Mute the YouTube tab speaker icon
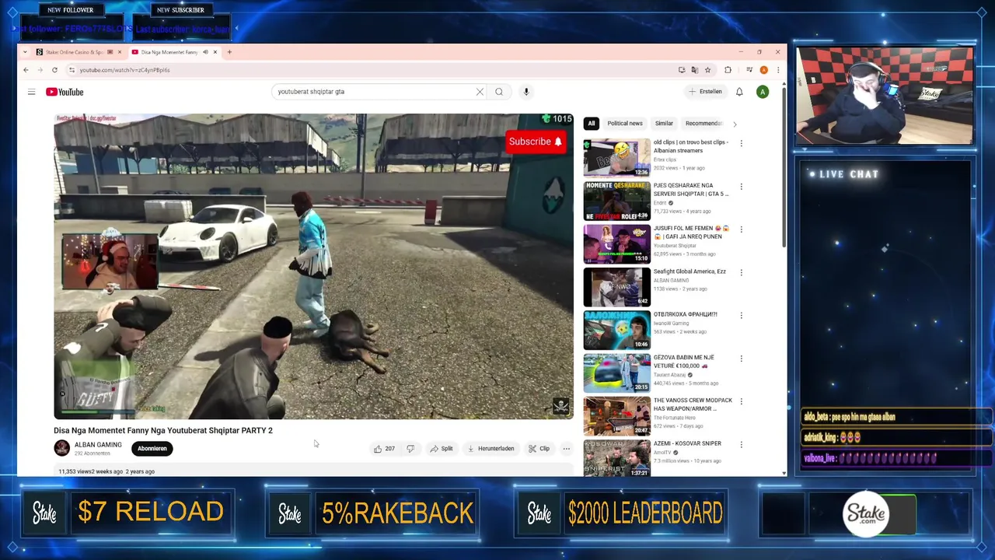The height and width of the screenshot is (560, 995). (205, 52)
